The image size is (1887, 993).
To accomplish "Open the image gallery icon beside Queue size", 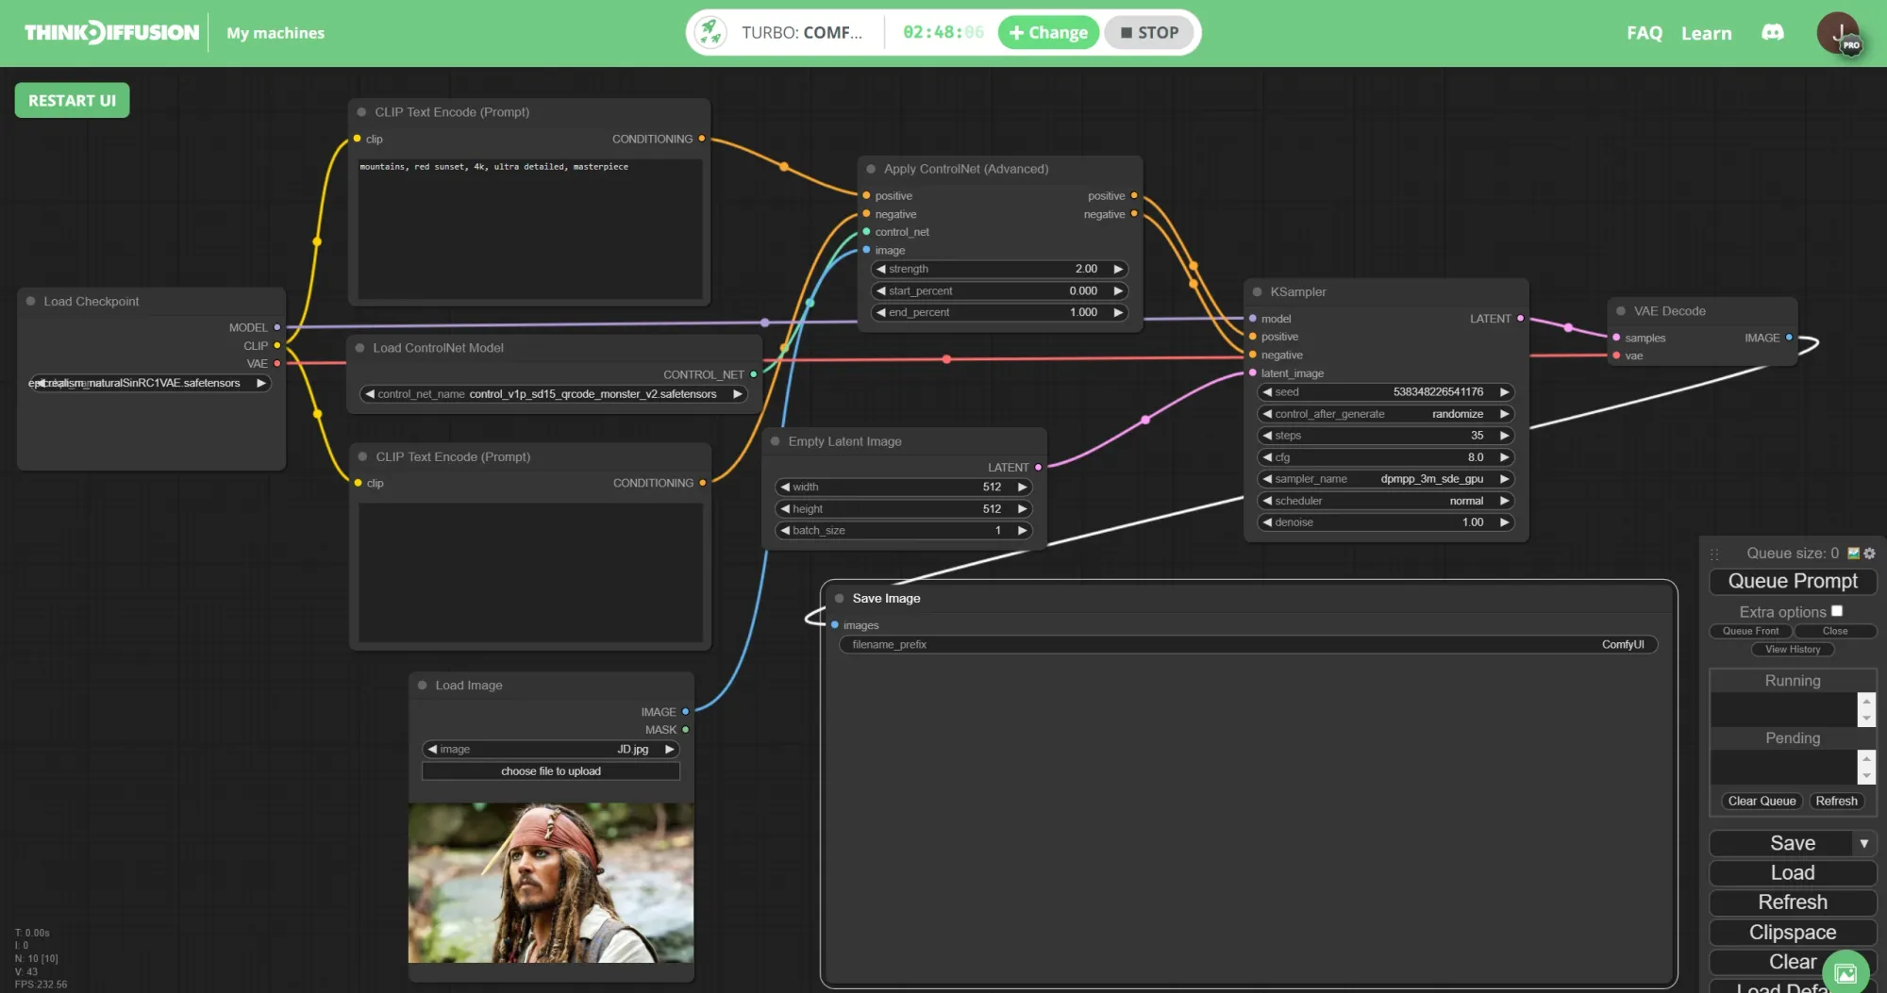I will (x=1854, y=554).
